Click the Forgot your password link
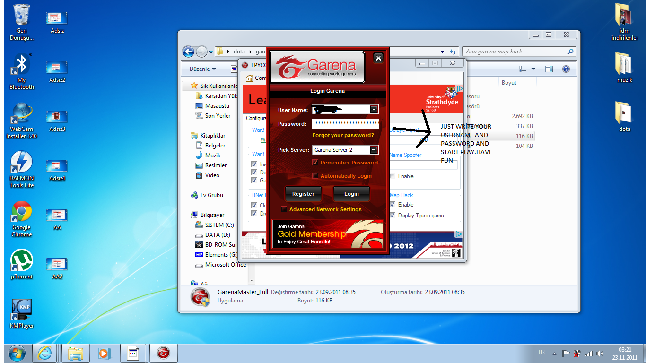The height and width of the screenshot is (363, 646). click(343, 136)
